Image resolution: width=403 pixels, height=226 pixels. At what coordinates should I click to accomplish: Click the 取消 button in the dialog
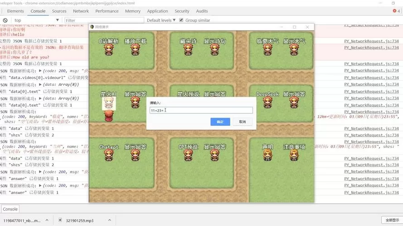[x=243, y=122]
